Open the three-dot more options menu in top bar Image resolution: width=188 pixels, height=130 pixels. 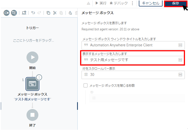(x=132, y=3)
